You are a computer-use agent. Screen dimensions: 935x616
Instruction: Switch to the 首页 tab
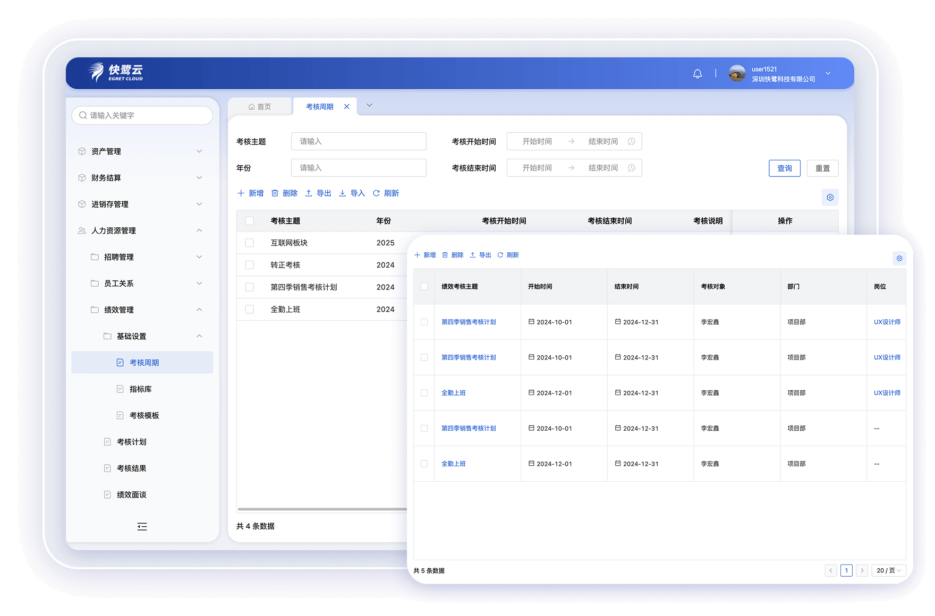click(260, 107)
